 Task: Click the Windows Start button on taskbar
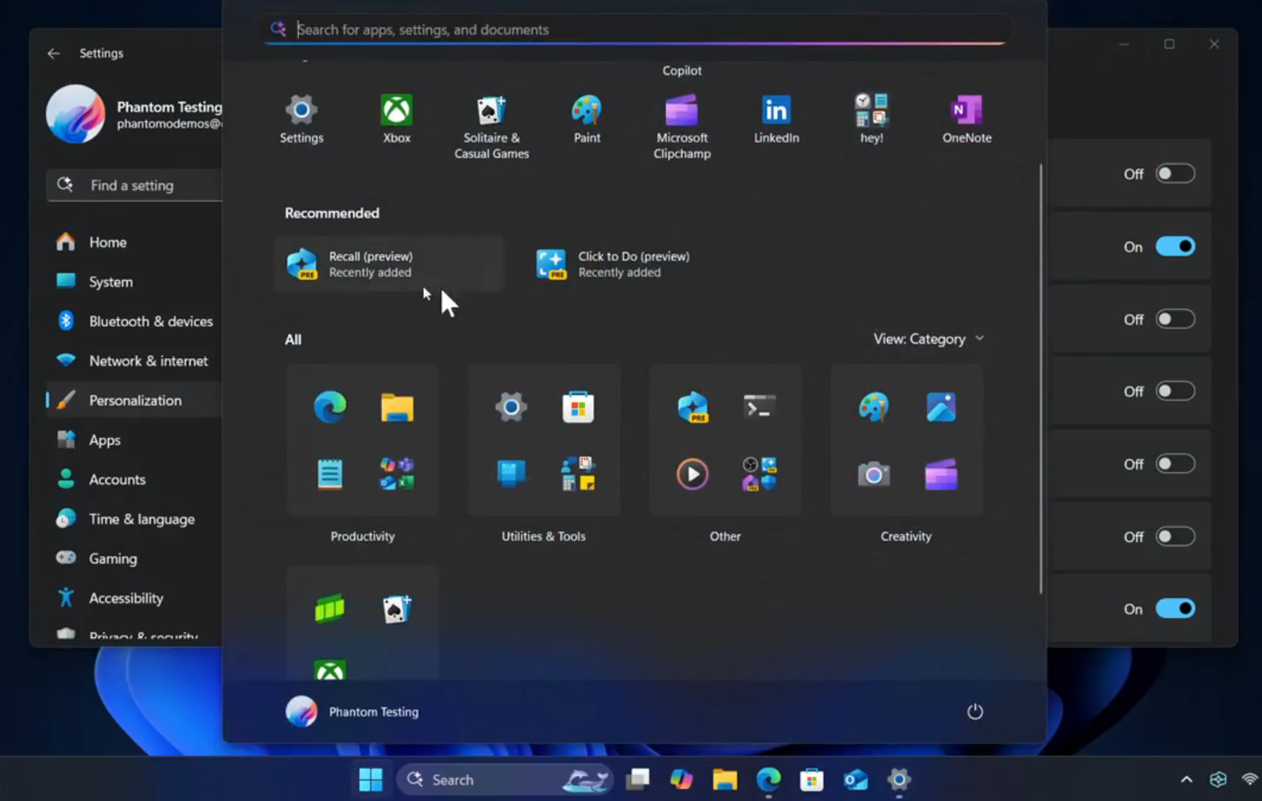[x=371, y=779]
